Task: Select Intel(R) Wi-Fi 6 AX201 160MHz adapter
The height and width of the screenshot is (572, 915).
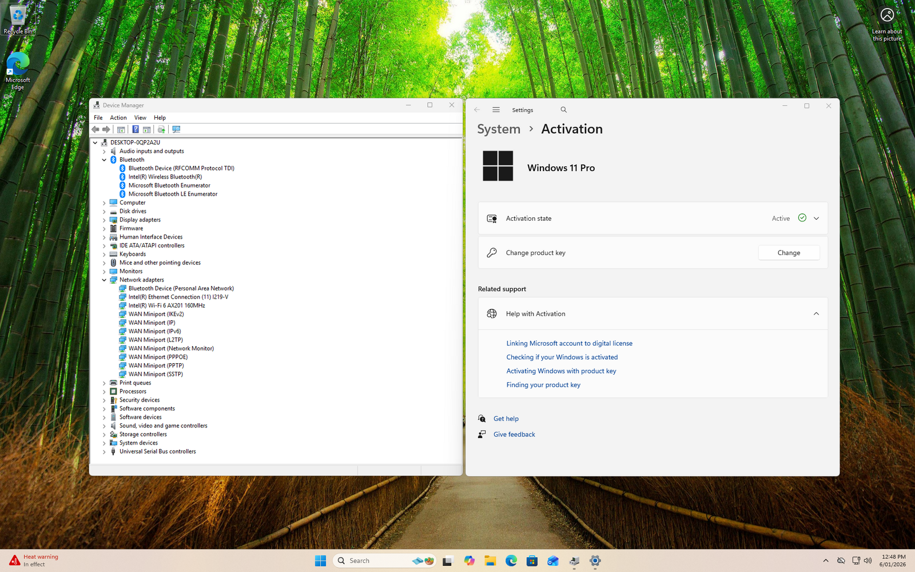Action: (x=166, y=305)
